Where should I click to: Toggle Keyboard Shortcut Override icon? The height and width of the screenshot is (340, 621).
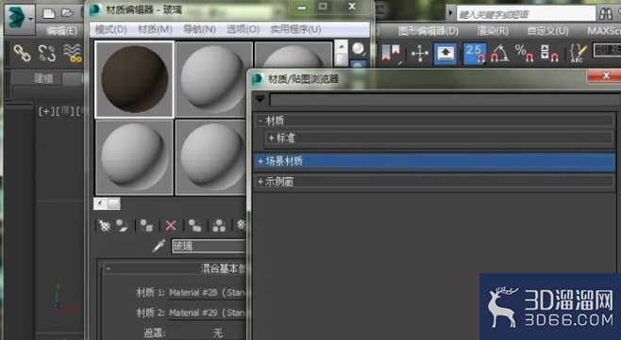point(445,54)
